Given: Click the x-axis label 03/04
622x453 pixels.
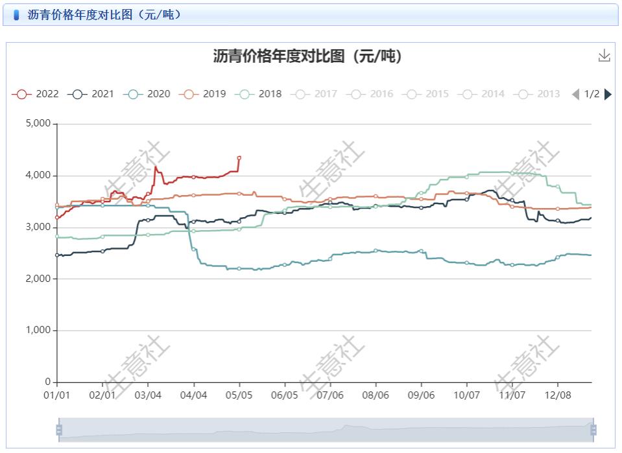Looking at the screenshot, I should coord(148,395).
